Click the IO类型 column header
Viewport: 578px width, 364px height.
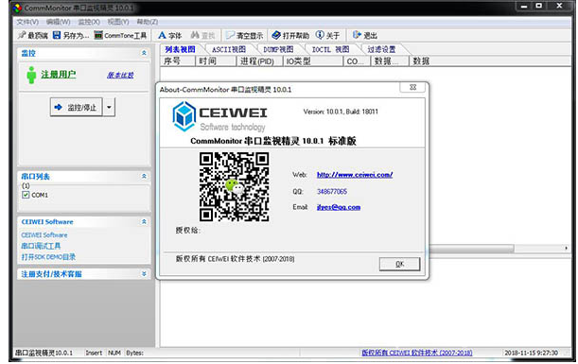pyautogui.click(x=313, y=61)
